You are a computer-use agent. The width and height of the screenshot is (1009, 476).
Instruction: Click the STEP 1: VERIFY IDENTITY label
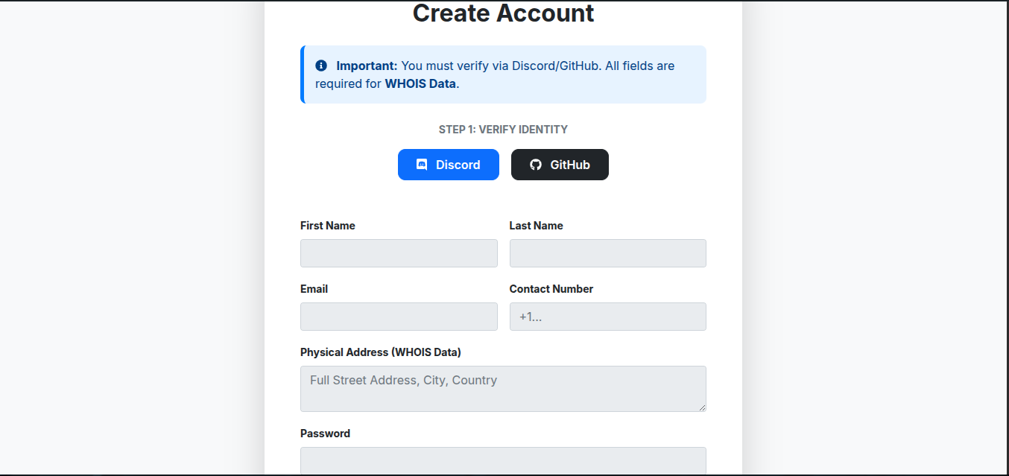click(503, 129)
